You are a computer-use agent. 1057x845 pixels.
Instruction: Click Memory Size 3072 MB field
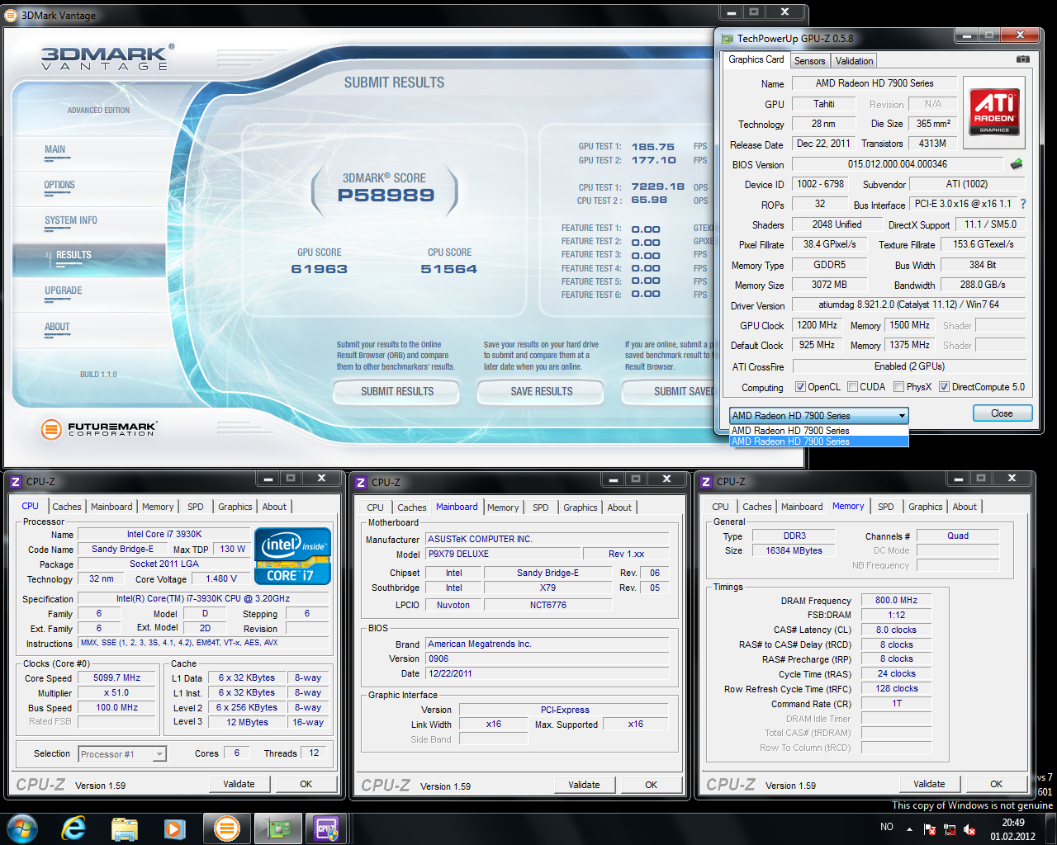click(828, 285)
